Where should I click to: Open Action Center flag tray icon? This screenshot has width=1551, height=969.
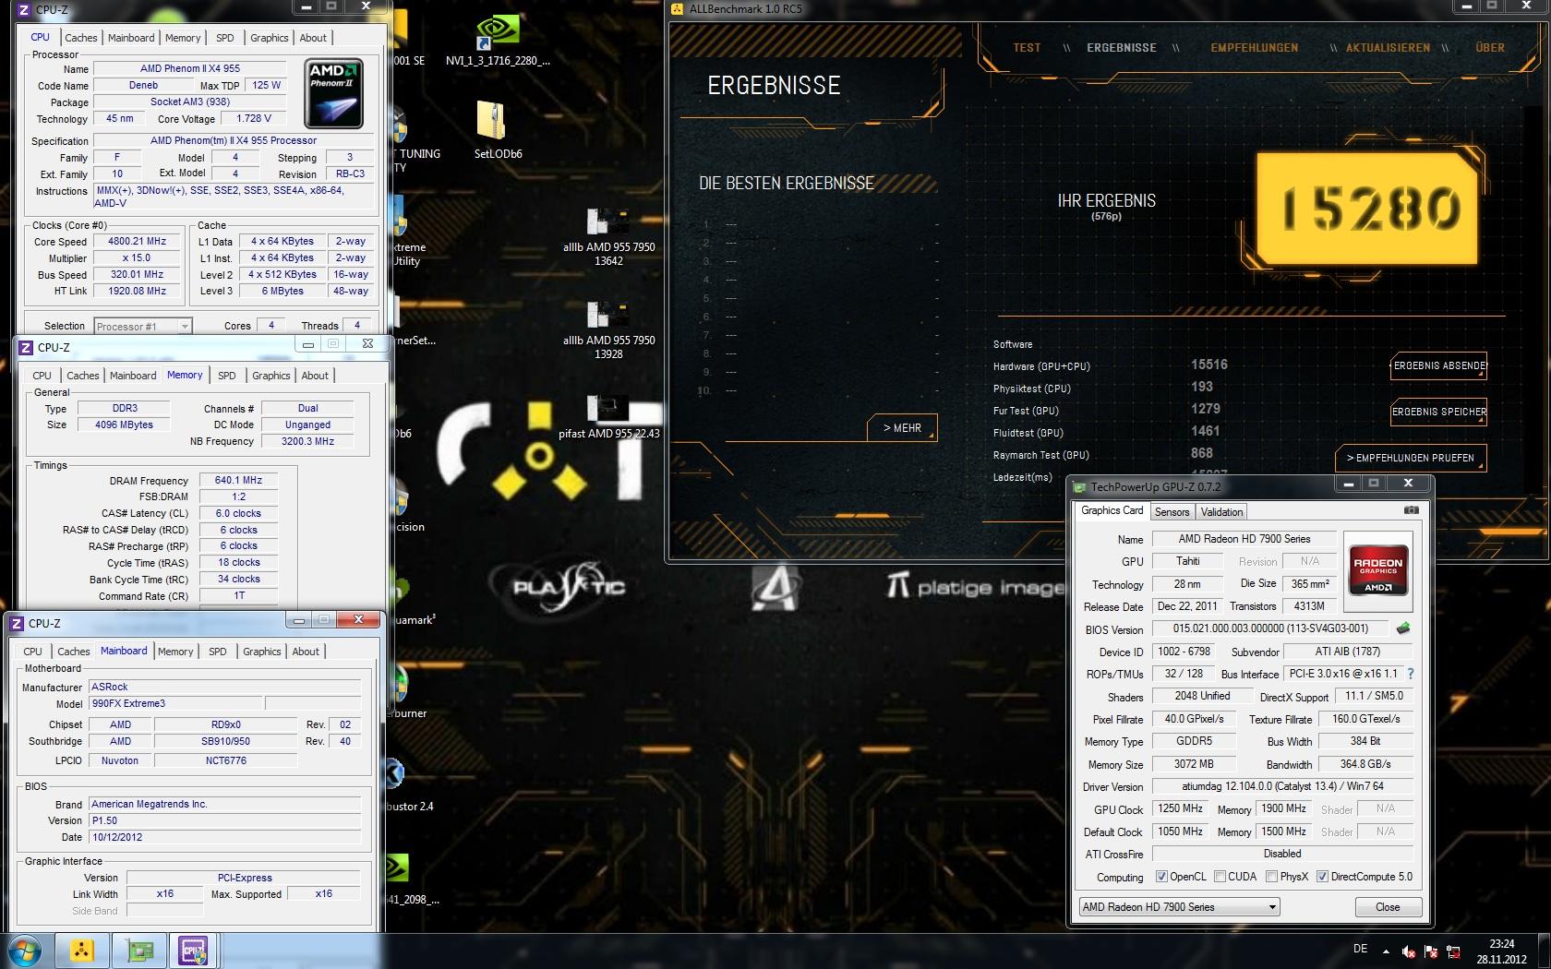coord(1431,951)
